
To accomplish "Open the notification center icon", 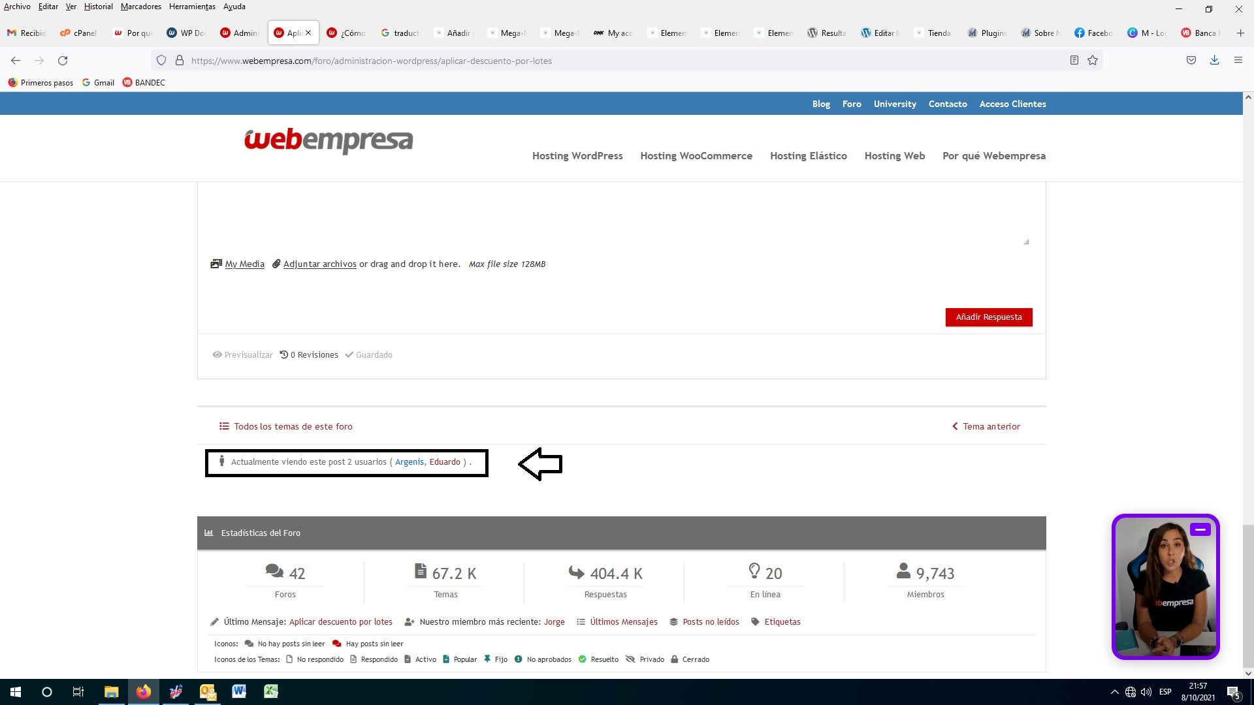I will click(x=1233, y=693).
